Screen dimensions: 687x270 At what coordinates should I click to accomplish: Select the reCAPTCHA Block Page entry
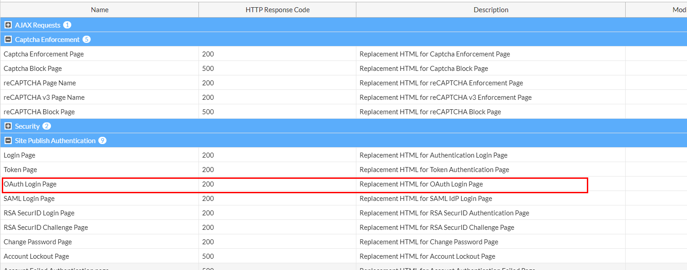[x=39, y=112]
